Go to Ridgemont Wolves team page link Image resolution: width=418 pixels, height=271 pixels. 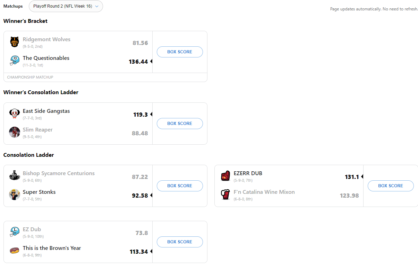[x=46, y=39]
